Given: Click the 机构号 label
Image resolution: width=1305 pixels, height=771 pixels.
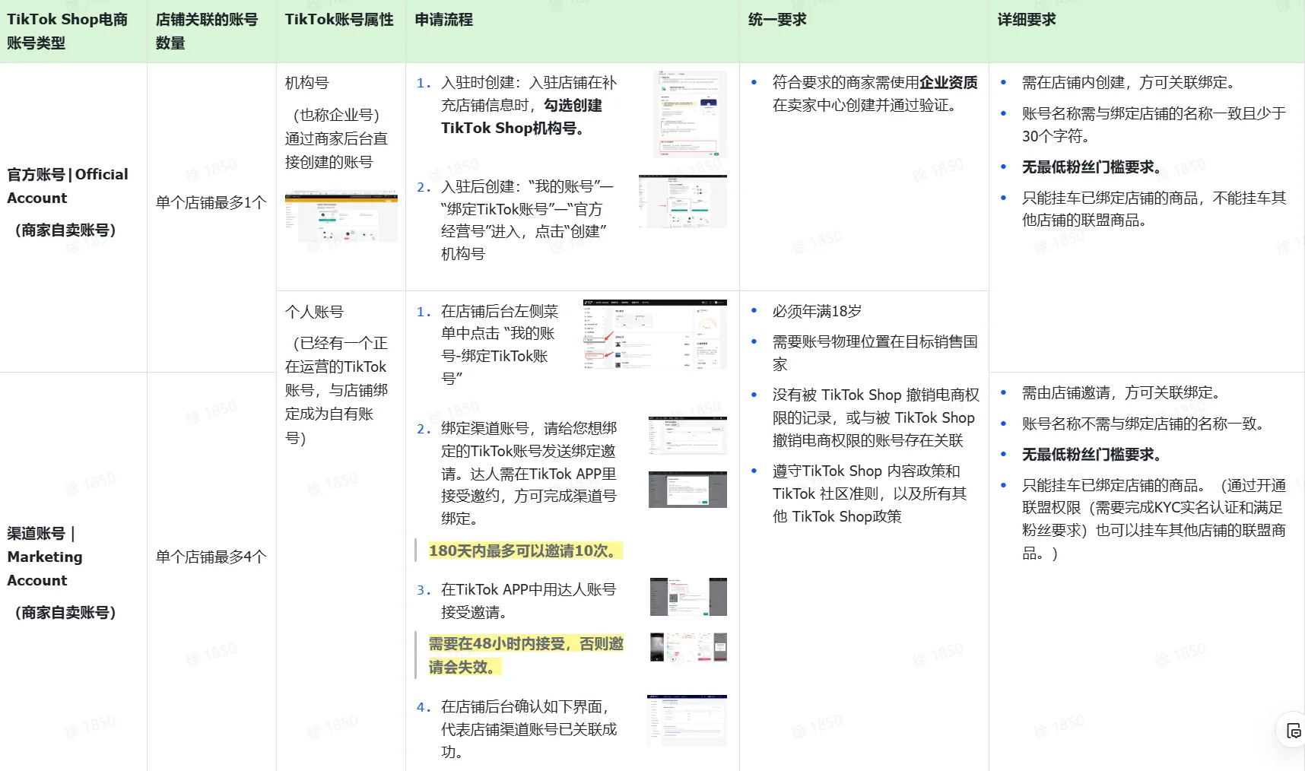Looking at the screenshot, I should click(307, 83).
